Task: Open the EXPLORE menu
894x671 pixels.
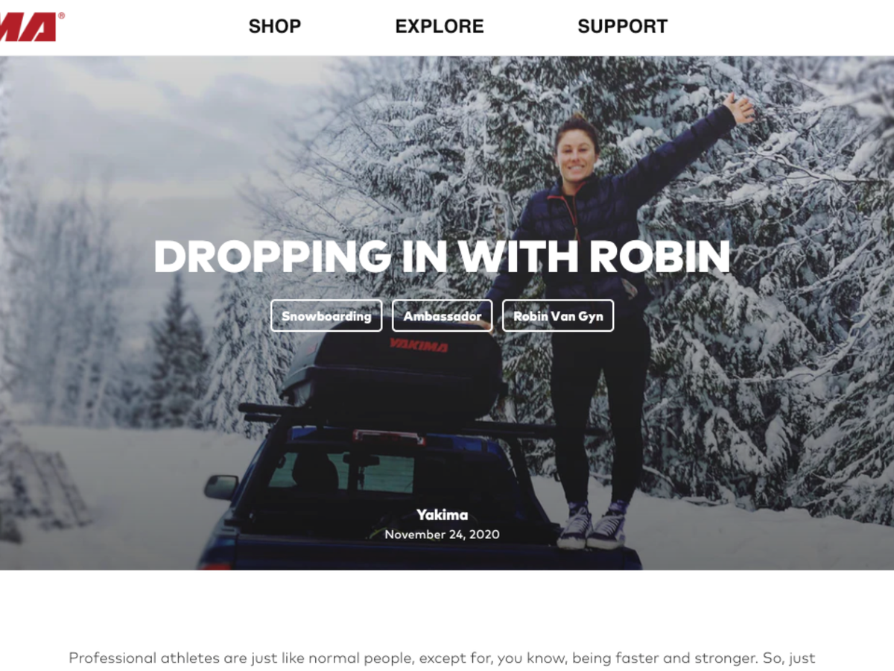Action: [440, 27]
